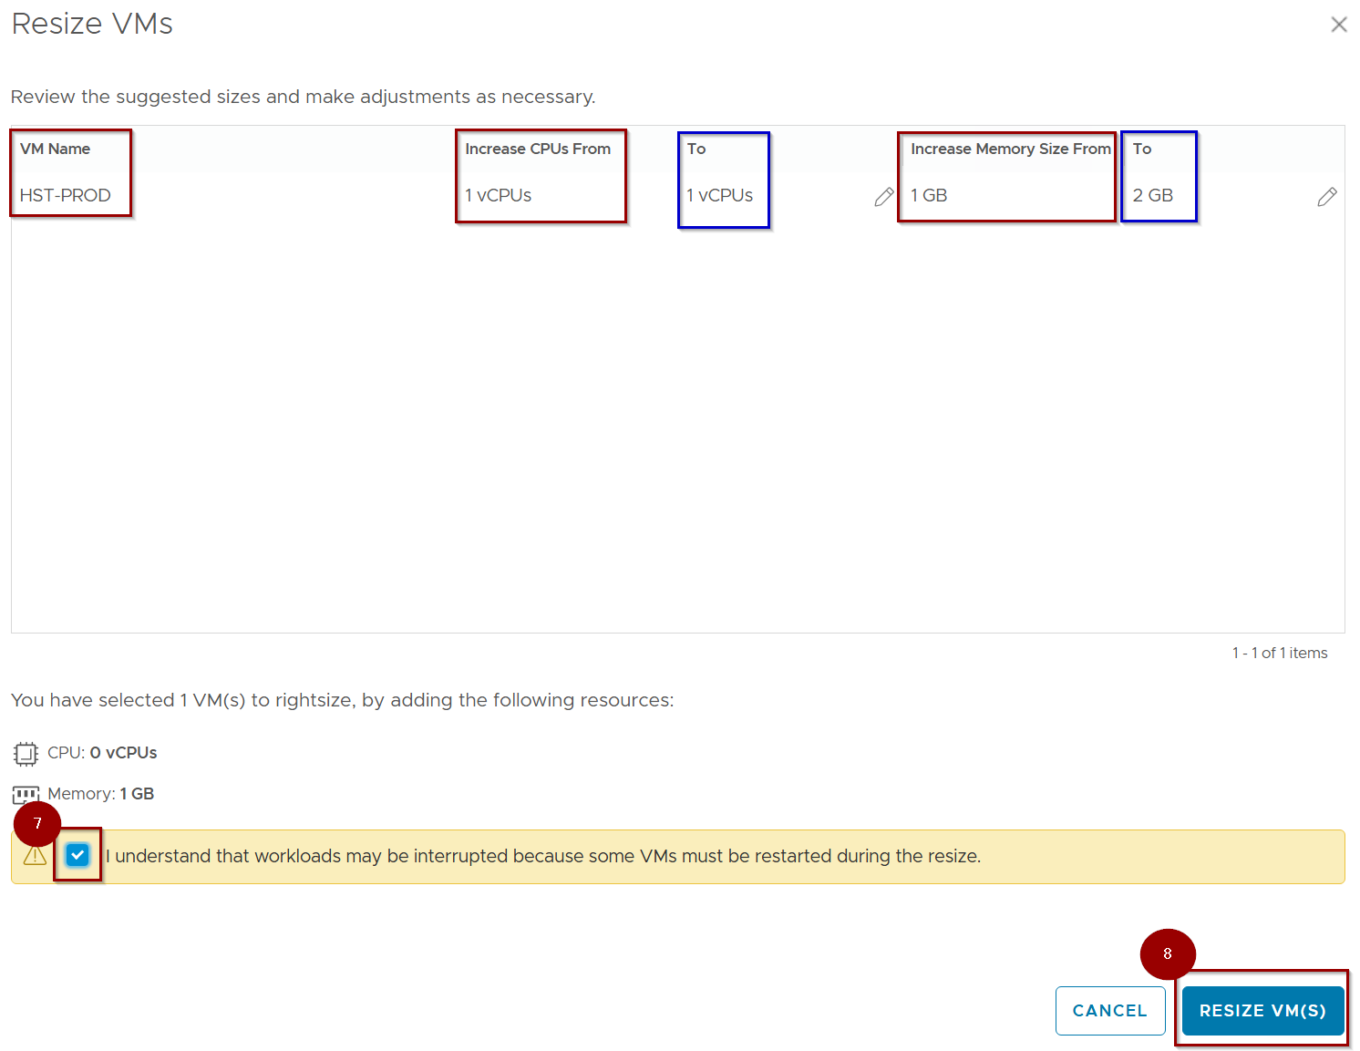Viewport: 1360px width, 1051px height.
Task: Click the '1 - 1 of 1 items' pagination text
Action: (x=1279, y=653)
